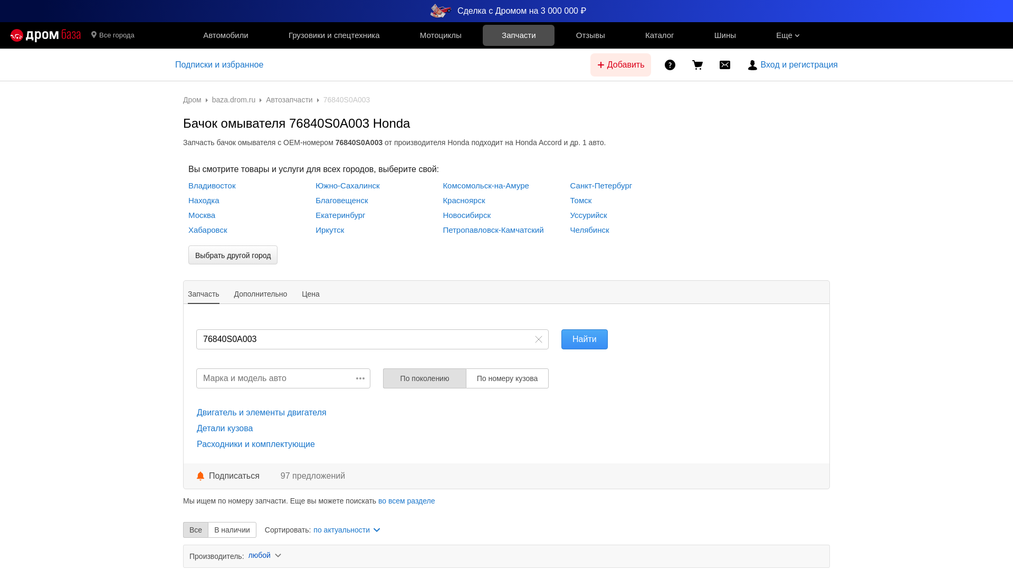Image resolution: width=1013 pixels, height=570 pixels.
Task: Open the 'Сделка с Дромом' promo banner
Action: 508,11
